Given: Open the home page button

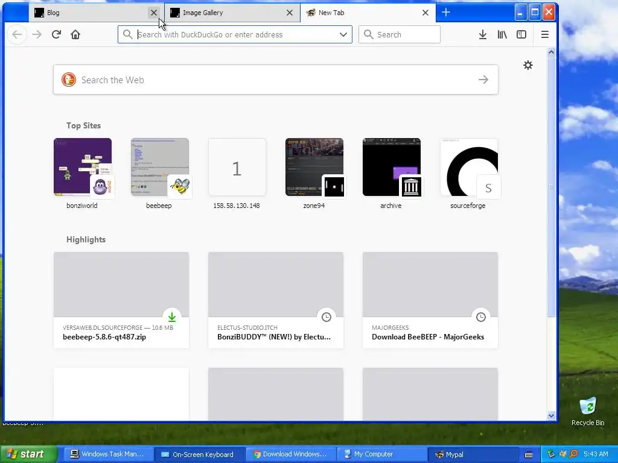Looking at the screenshot, I should point(75,34).
